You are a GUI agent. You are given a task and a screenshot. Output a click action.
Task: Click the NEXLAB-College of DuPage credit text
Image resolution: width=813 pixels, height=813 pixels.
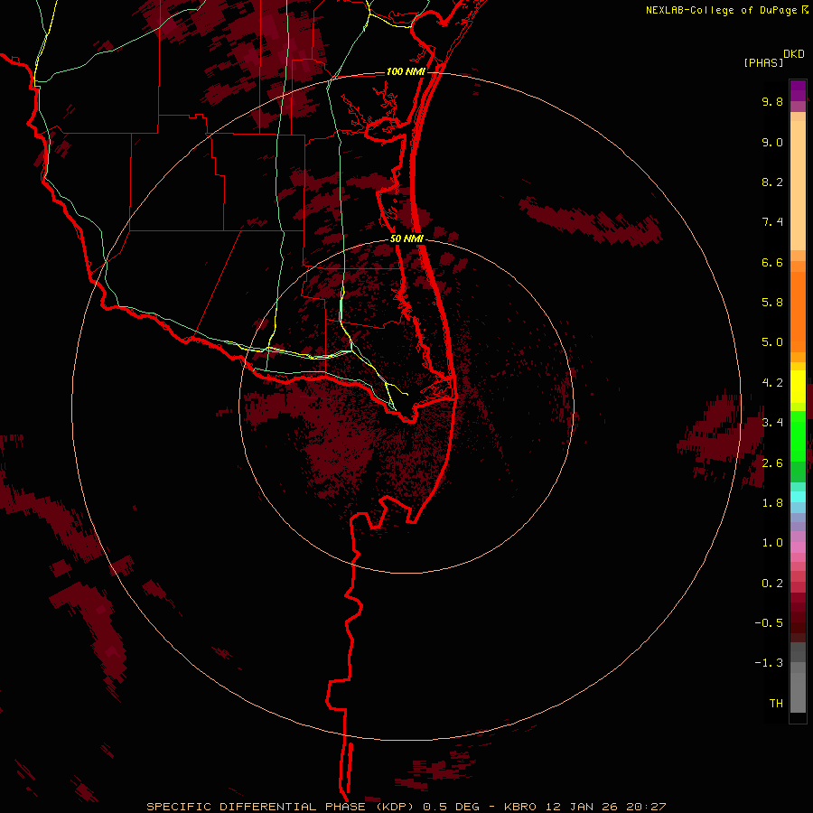[721, 10]
